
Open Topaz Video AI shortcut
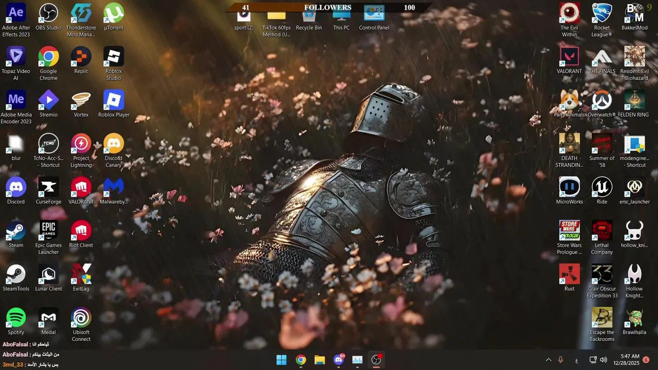tap(16, 64)
